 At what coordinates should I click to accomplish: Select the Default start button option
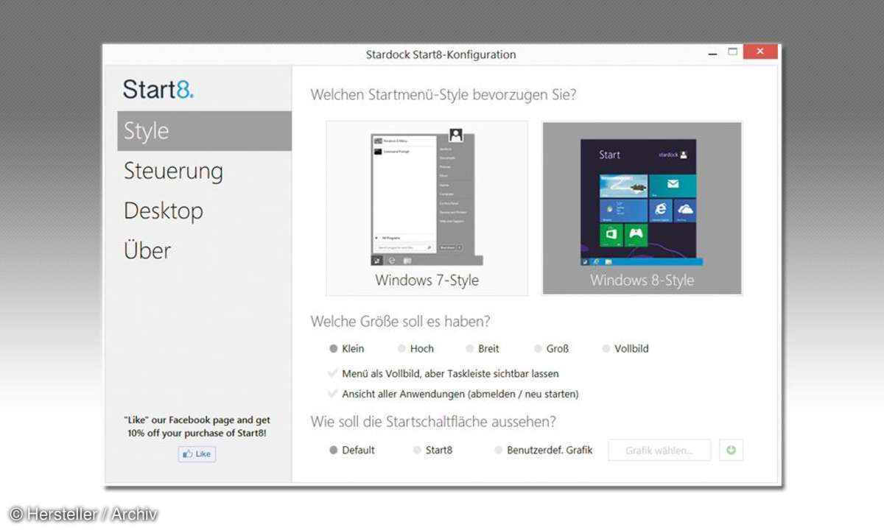[352, 451]
